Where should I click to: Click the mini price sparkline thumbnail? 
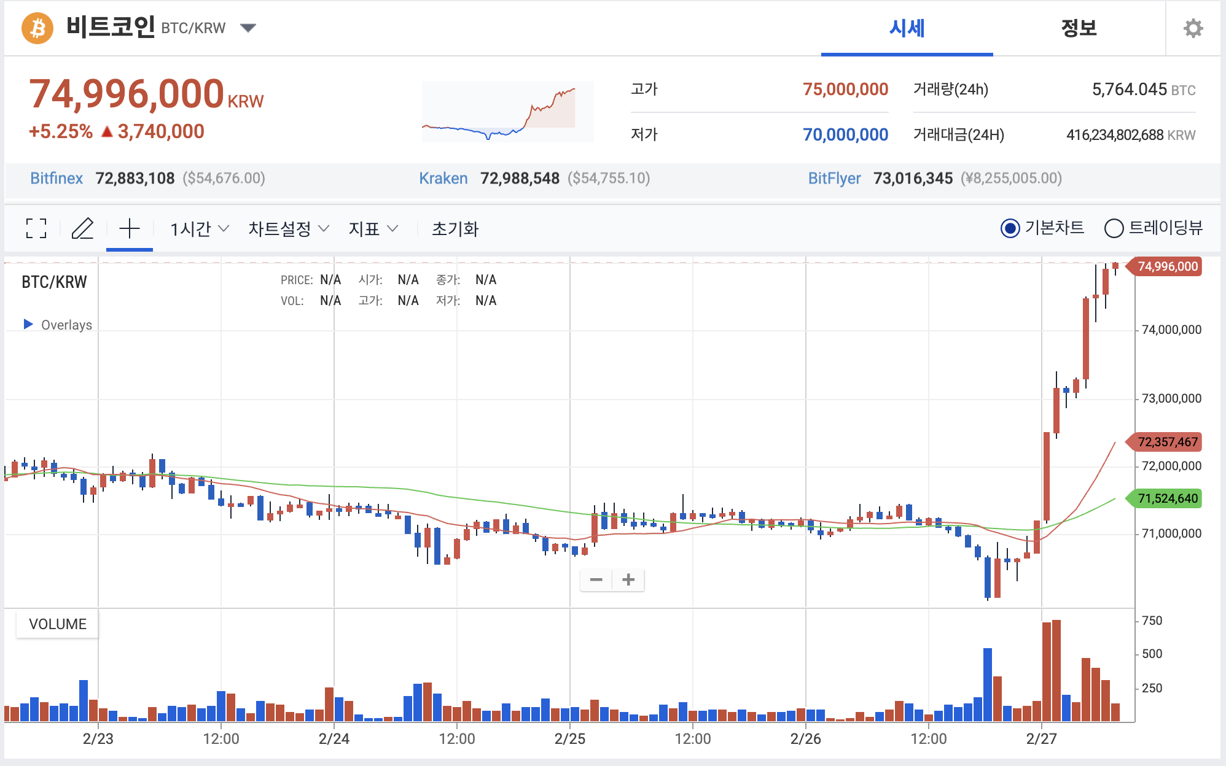507,112
